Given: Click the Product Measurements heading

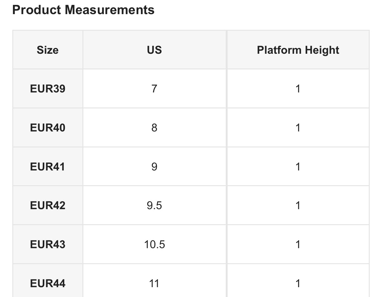Looking at the screenshot, I should (83, 10).
